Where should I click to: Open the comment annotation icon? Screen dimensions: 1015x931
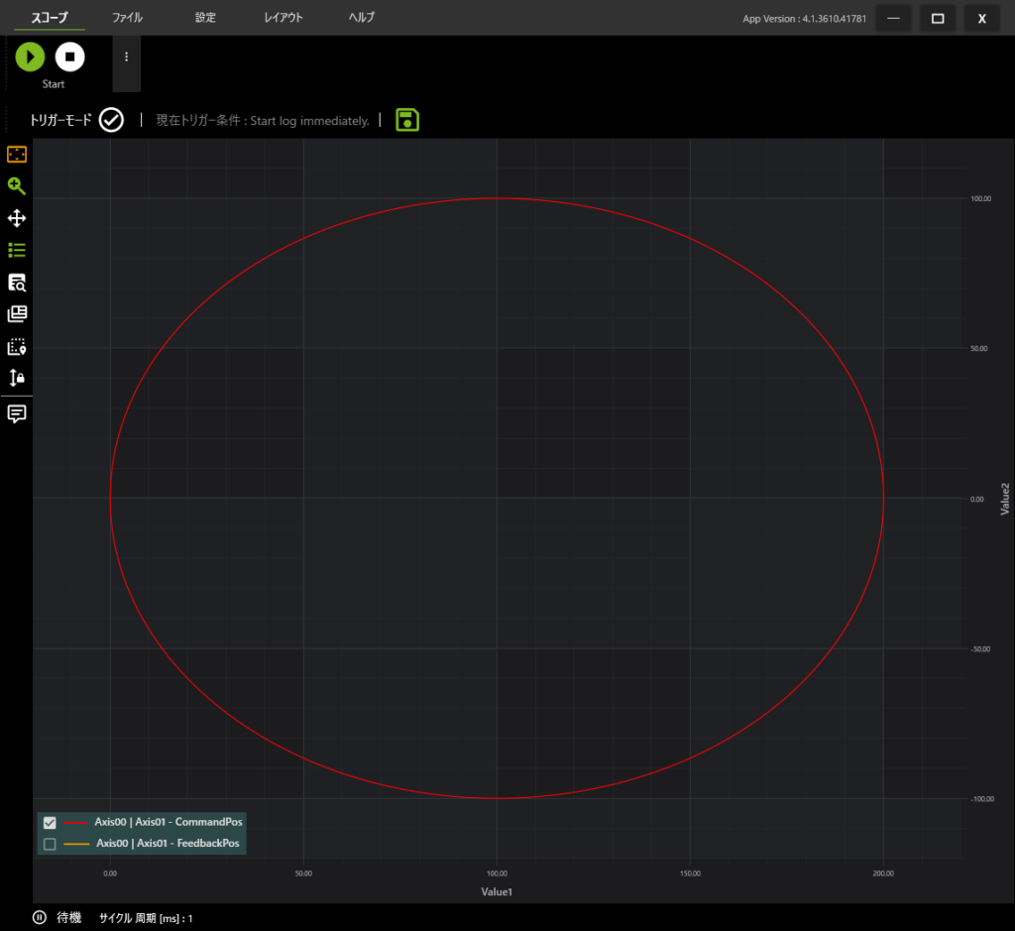(x=17, y=413)
